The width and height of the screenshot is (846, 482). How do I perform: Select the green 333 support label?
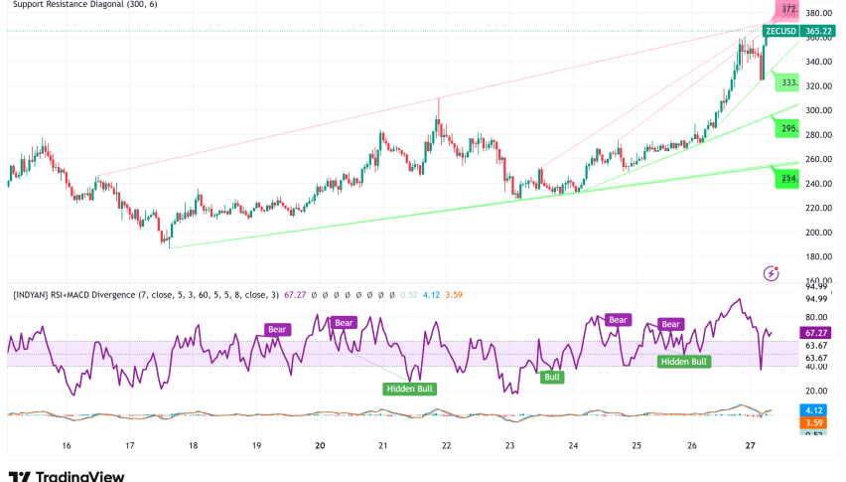790,82
